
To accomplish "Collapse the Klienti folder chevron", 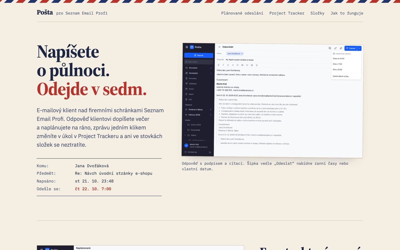I will (x=185, y=135).
